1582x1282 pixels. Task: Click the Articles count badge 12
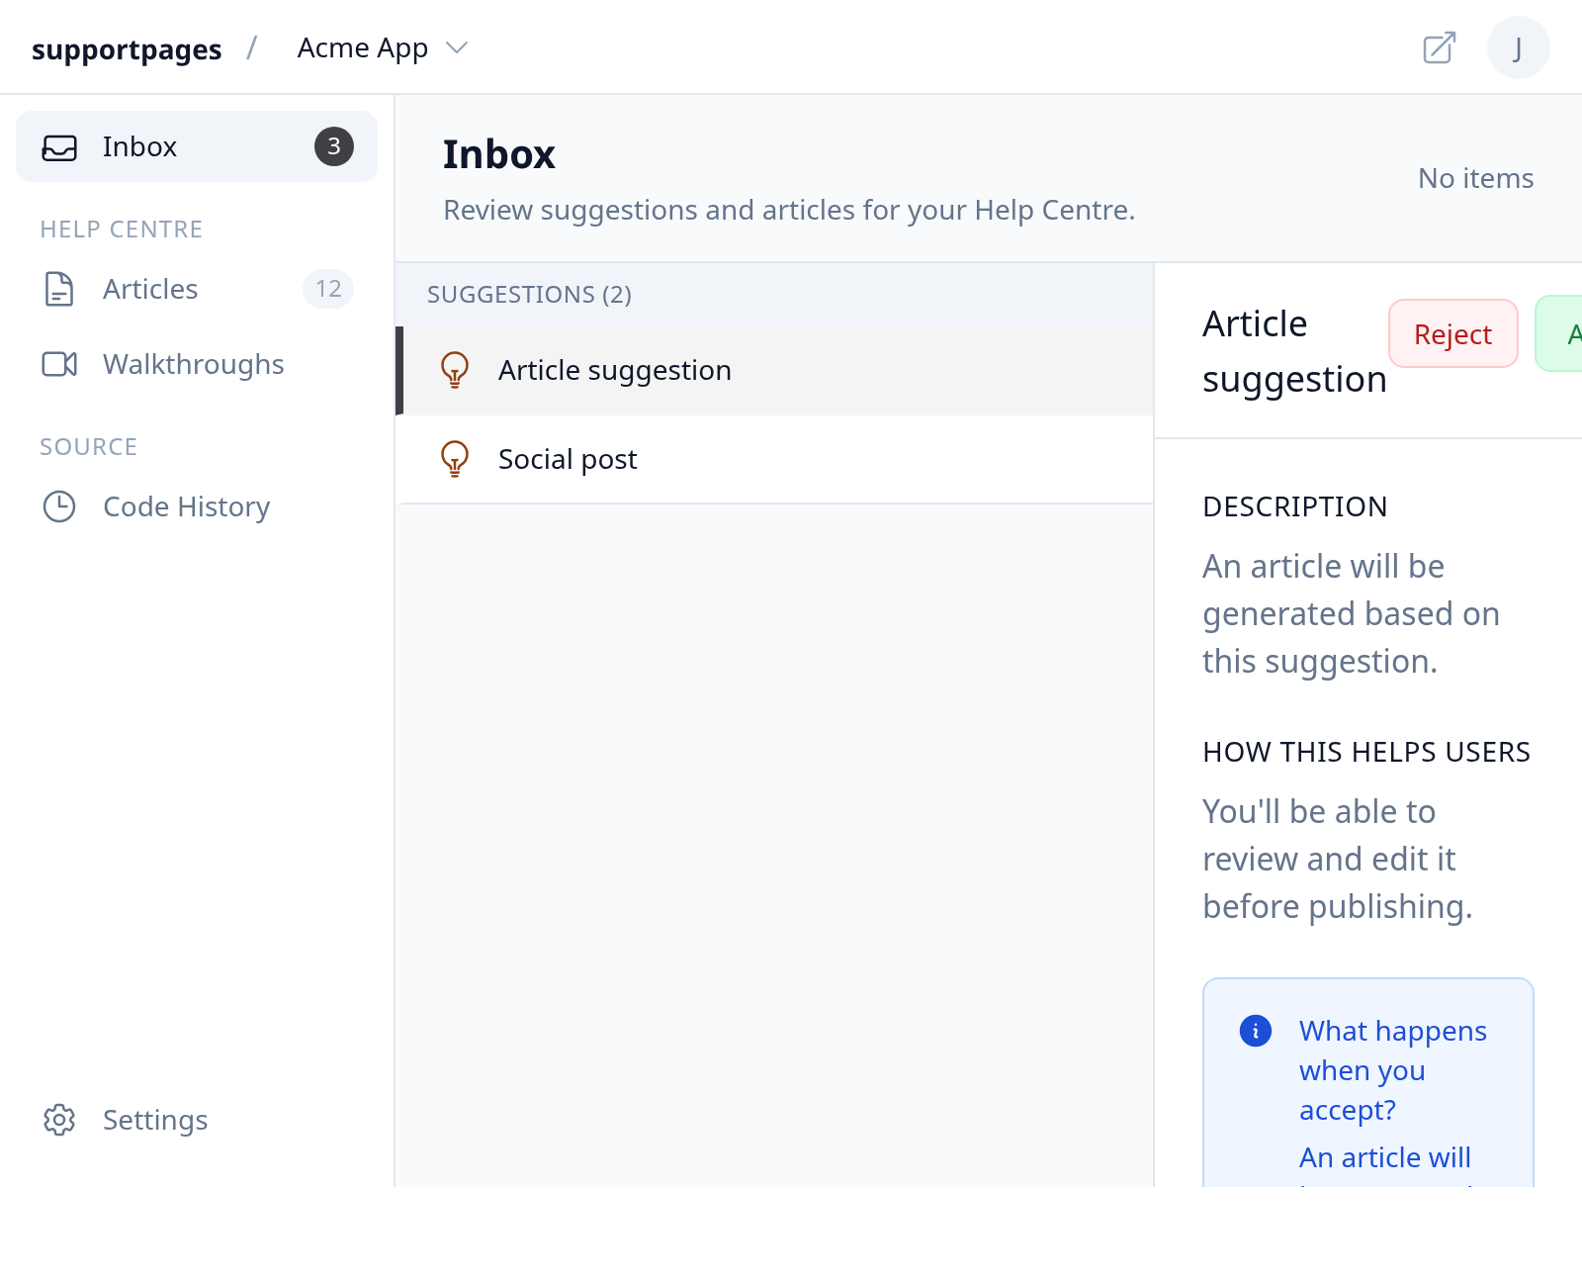(328, 289)
